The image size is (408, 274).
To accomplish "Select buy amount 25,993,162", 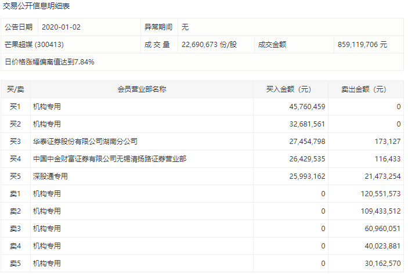I will pos(307,176).
